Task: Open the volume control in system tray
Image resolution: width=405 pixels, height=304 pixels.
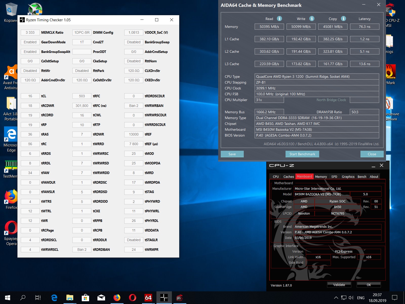Action: (351, 298)
